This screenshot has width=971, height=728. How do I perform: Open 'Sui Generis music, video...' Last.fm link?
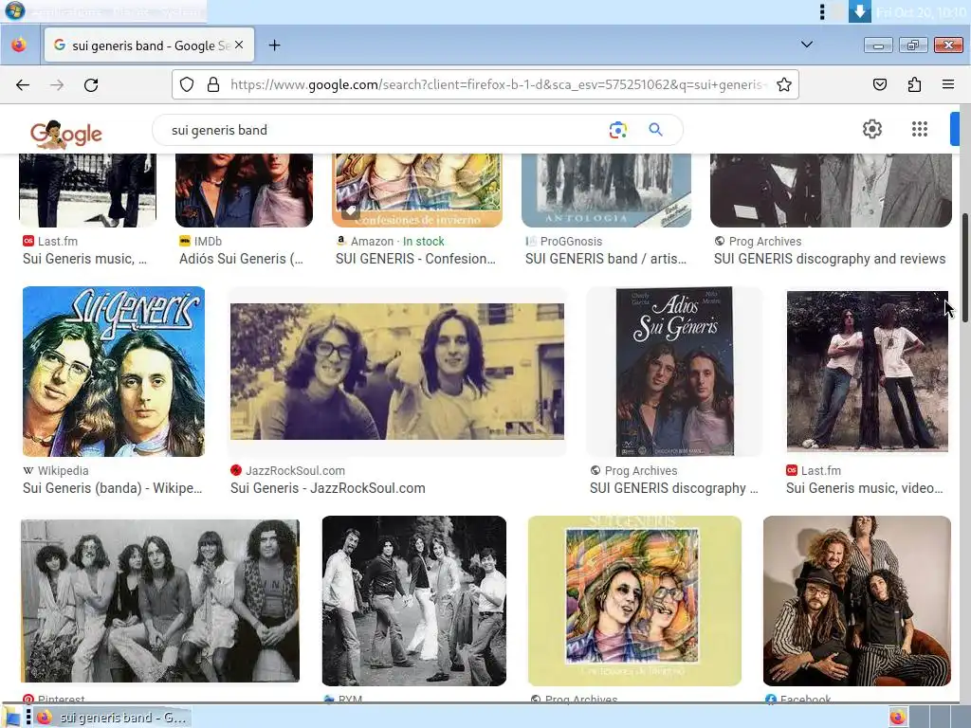click(865, 488)
